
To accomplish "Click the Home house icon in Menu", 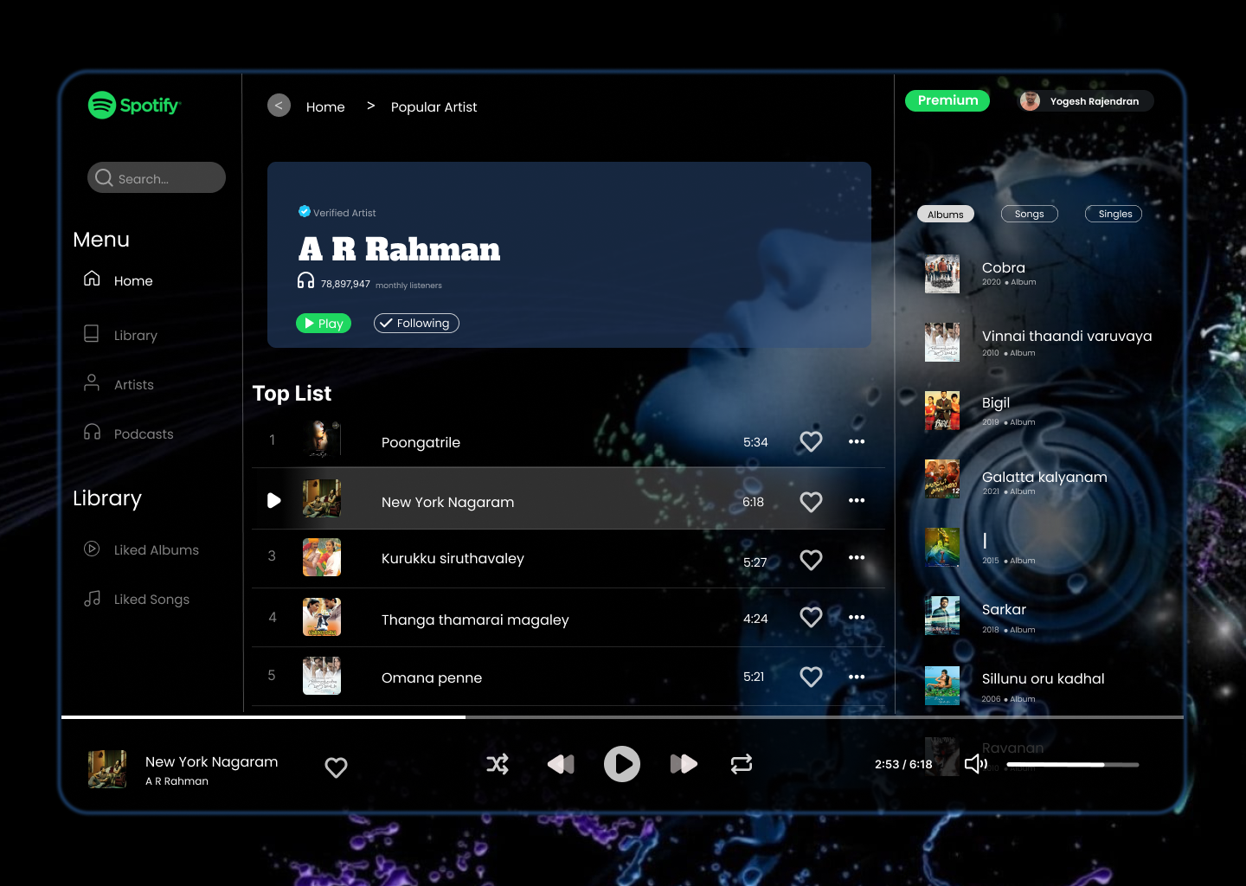I will 92,279.
